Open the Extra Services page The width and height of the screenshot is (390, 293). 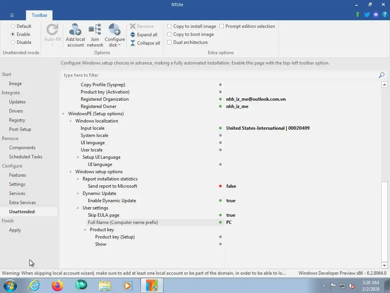point(22,203)
